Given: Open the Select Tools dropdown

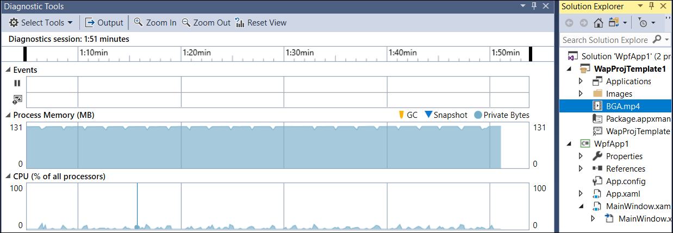Looking at the screenshot, I should click(41, 23).
